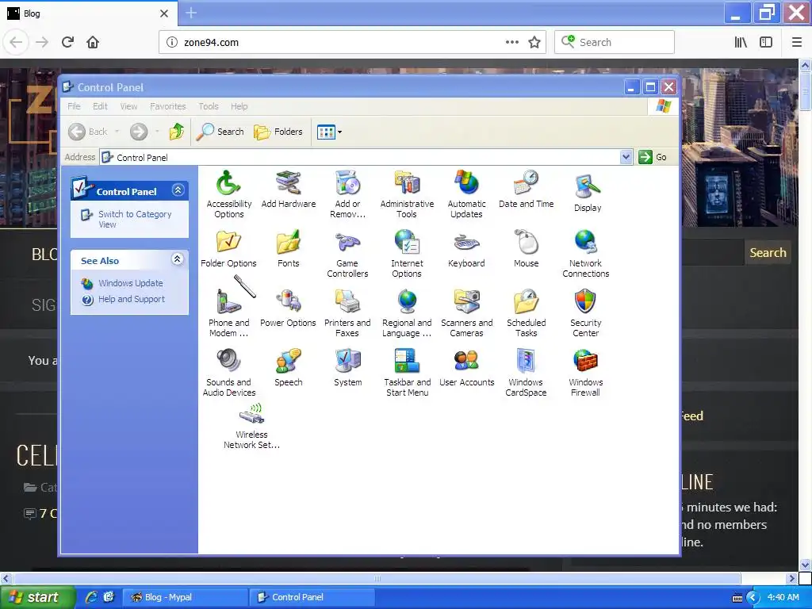Open Folder Options
This screenshot has width=812, height=609.
228,249
